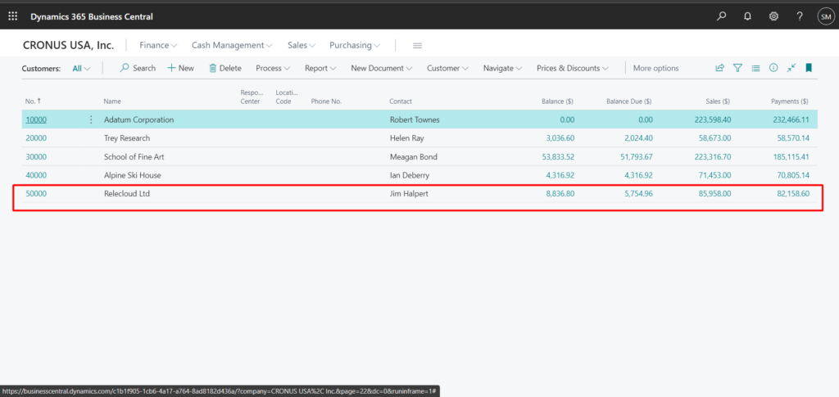Click the collapse page arrows icon
The width and height of the screenshot is (839, 397).
791,68
